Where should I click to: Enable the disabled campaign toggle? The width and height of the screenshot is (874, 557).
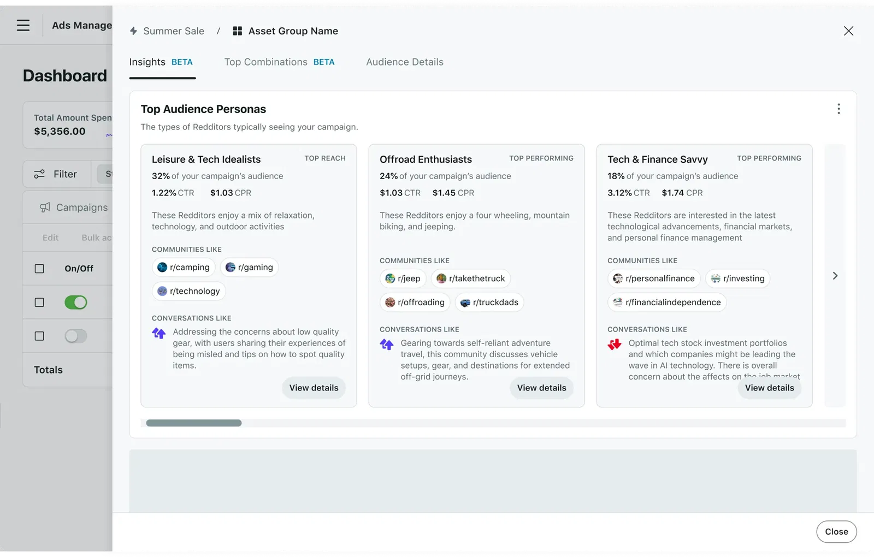click(75, 336)
